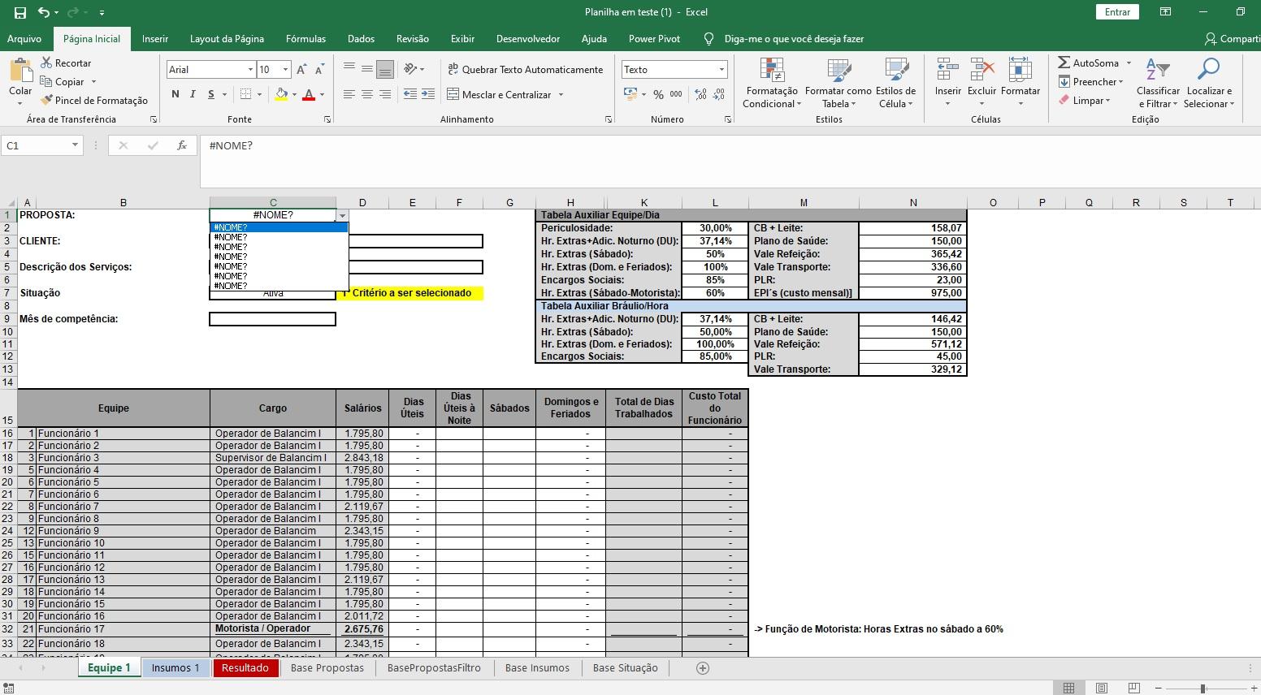
Task: Activate Pincel de Formatação
Action: pyautogui.click(x=94, y=100)
